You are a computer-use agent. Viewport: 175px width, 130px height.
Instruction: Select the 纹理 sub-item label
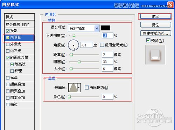(18, 71)
